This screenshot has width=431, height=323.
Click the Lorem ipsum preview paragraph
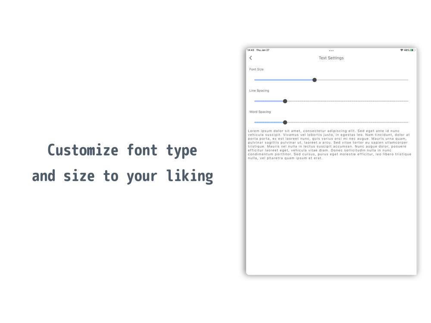[330, 144]
